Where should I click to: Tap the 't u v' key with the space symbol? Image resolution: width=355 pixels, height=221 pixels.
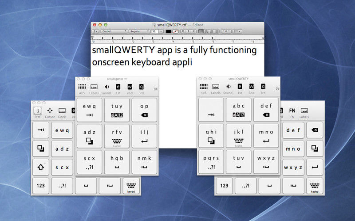pos(239,162)
